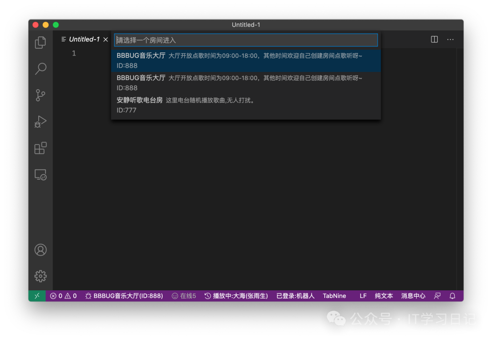Open the Manage gear icon
This screenshot has height=339, width=492.
41,276
